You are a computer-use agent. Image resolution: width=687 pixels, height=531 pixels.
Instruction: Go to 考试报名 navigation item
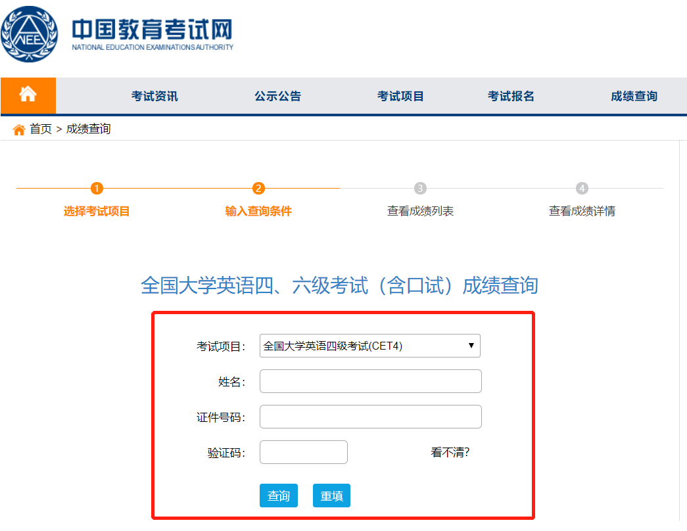tap(511, 95)
